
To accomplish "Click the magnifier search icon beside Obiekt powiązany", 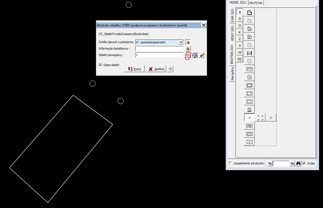I will (x=195, y=55).
